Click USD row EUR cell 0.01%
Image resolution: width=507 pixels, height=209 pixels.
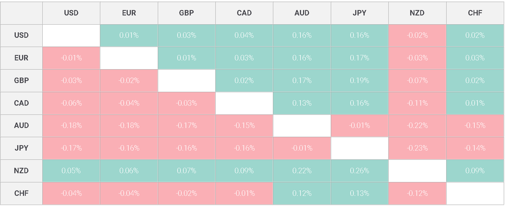129,36
